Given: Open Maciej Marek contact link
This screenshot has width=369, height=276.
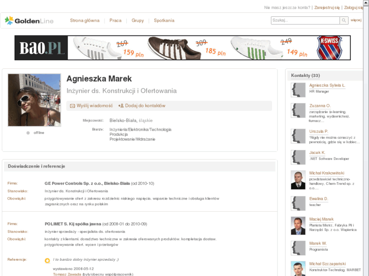Looking at the screenshot, I should pyautogui.click(x=321, y=219).
